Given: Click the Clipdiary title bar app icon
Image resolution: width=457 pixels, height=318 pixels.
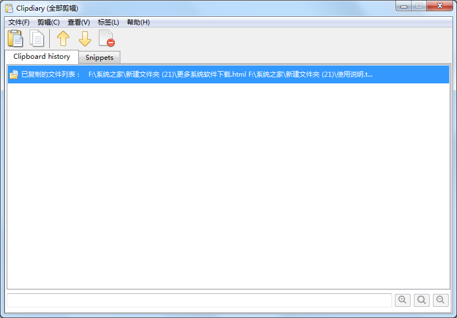Looking at the screenshot, I should [x=9, y=8].
